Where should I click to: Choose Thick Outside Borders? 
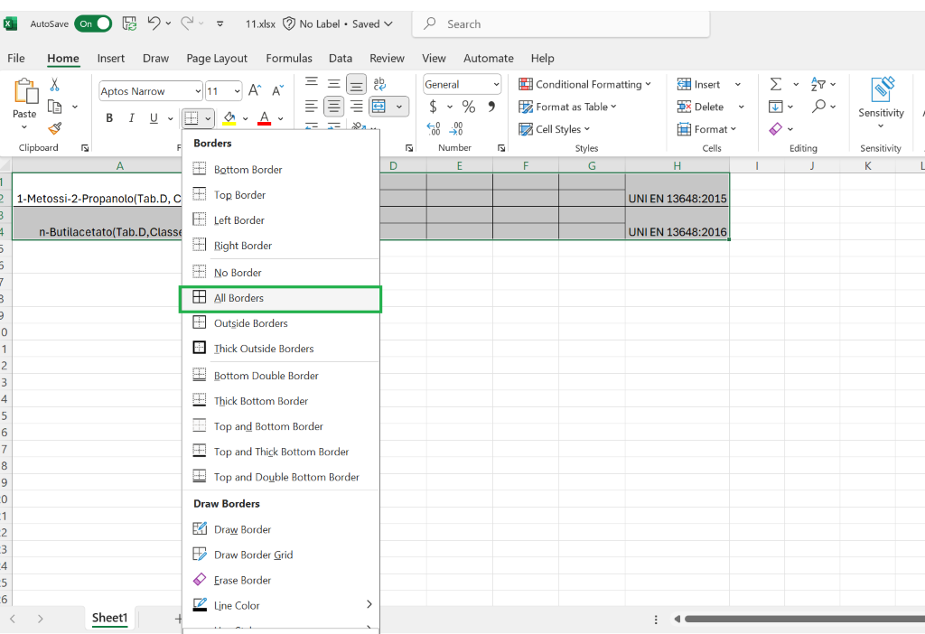281,349
